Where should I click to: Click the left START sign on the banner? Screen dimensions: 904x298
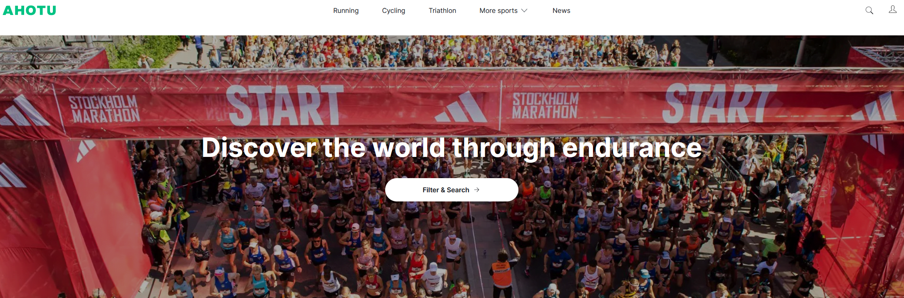coord(285,105)
